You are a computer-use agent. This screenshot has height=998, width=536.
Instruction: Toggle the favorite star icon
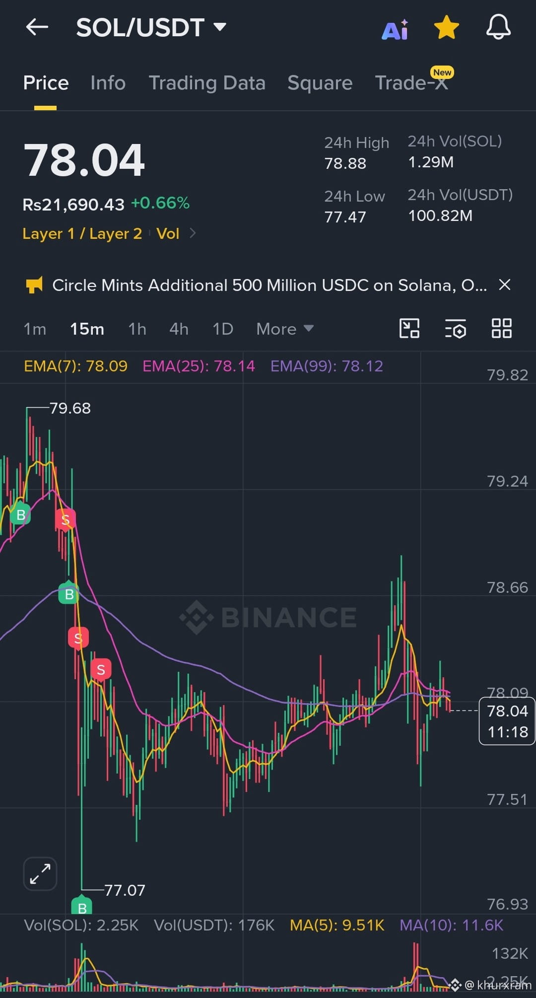point(447,27)
